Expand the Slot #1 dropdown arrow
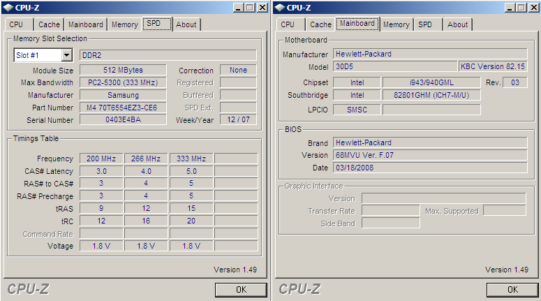Screen dimensions: 541x301 [66, 55]
